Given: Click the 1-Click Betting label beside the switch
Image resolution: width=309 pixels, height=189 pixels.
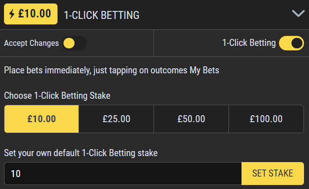Looking at the screenshot, I should tap(249, 43).
